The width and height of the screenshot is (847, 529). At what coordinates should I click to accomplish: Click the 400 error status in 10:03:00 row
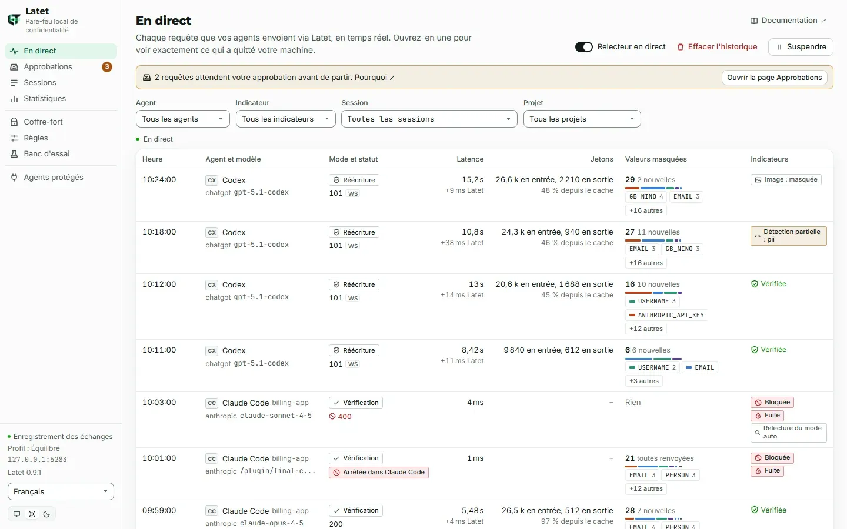pos(341,417)
